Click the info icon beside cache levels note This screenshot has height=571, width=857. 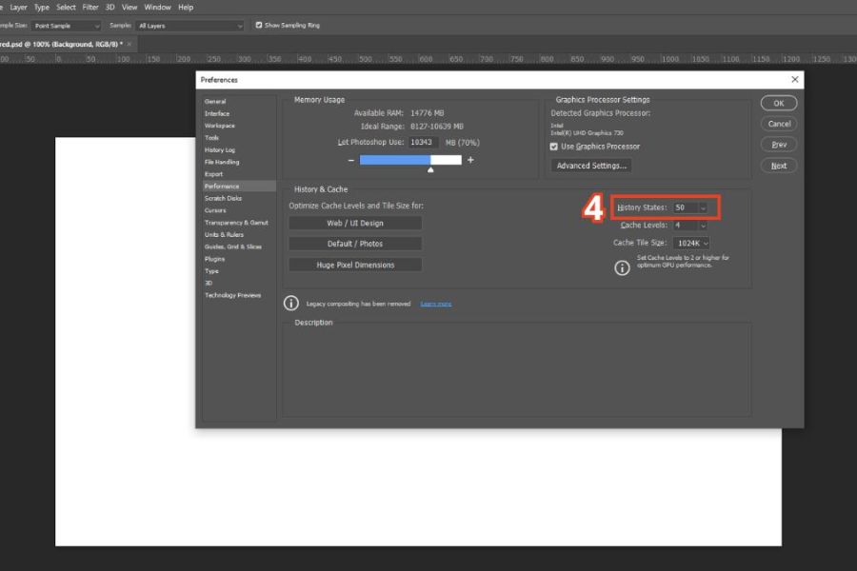click(x=622, y=267)
